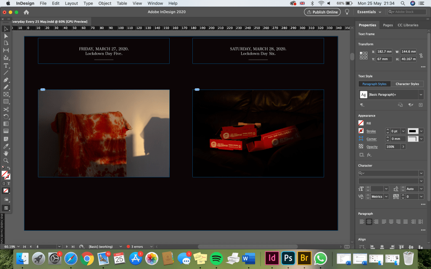The image size is (431, 269).
Task: Select the align center paragraph button
Action: [369, 222]
